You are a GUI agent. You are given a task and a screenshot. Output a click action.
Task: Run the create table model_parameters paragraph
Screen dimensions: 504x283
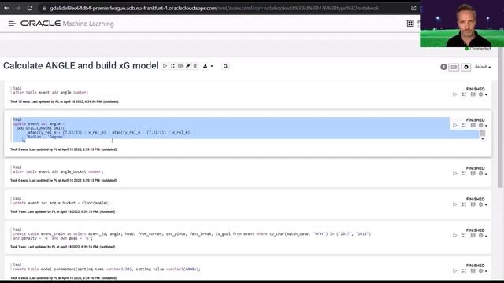(x=455, y=270)
